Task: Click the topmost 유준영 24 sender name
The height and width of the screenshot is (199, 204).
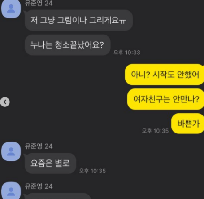Action: (x=39, y=3)
